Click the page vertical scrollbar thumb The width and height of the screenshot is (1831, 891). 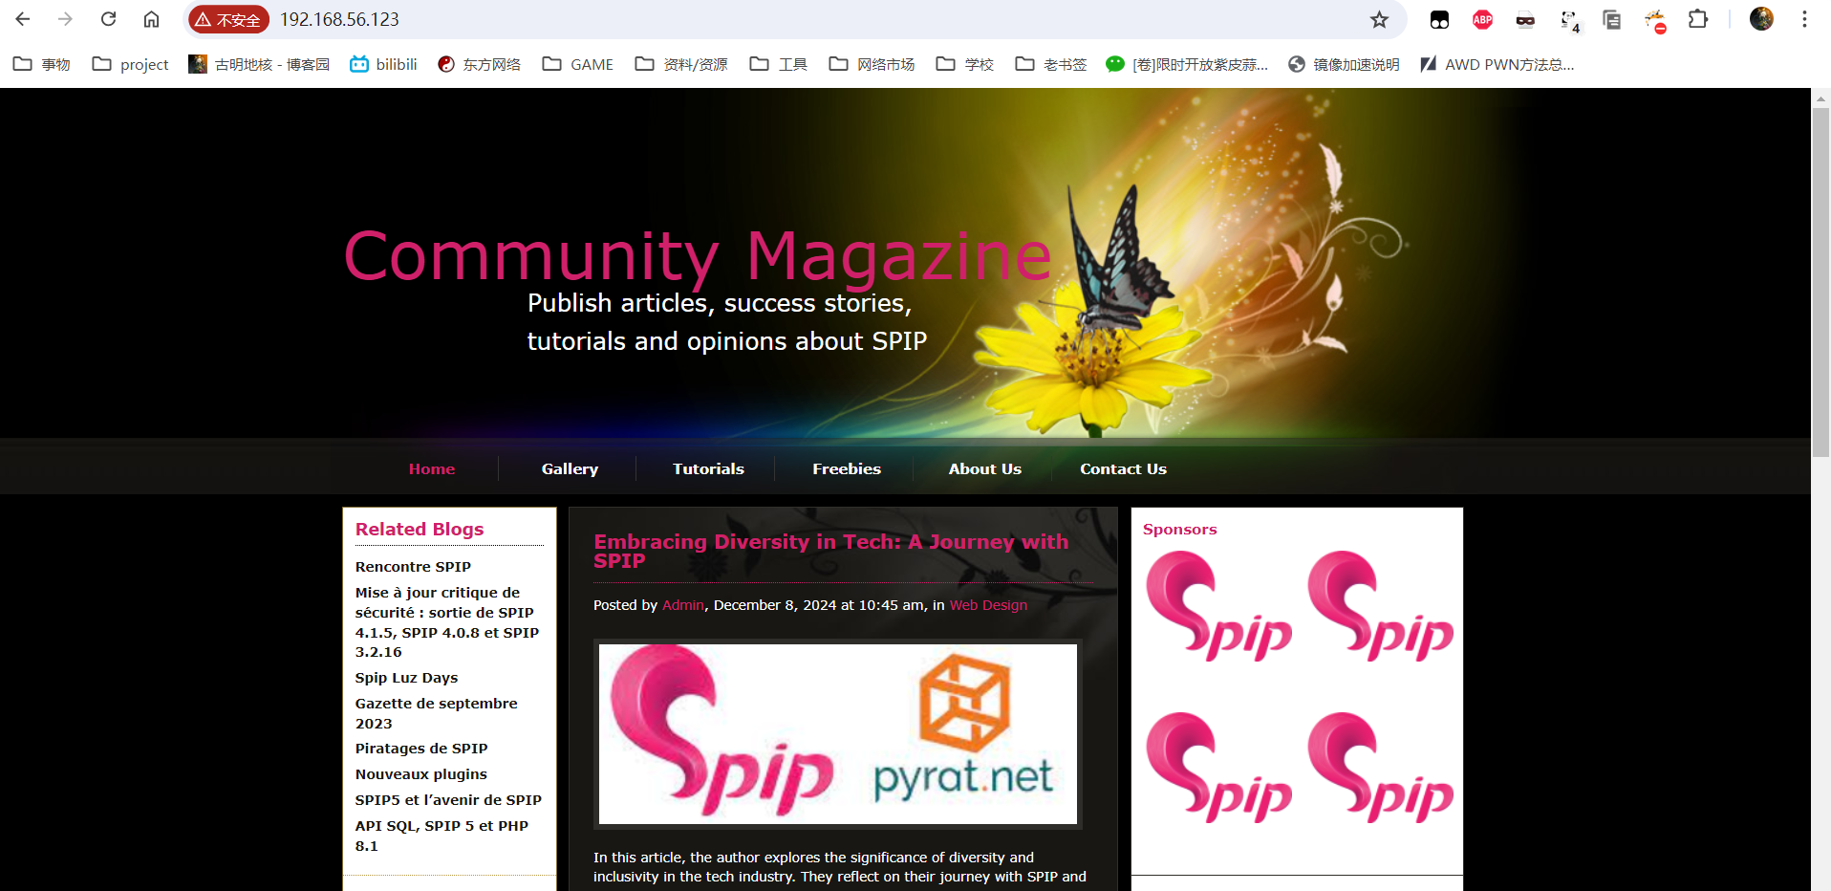1821,282
